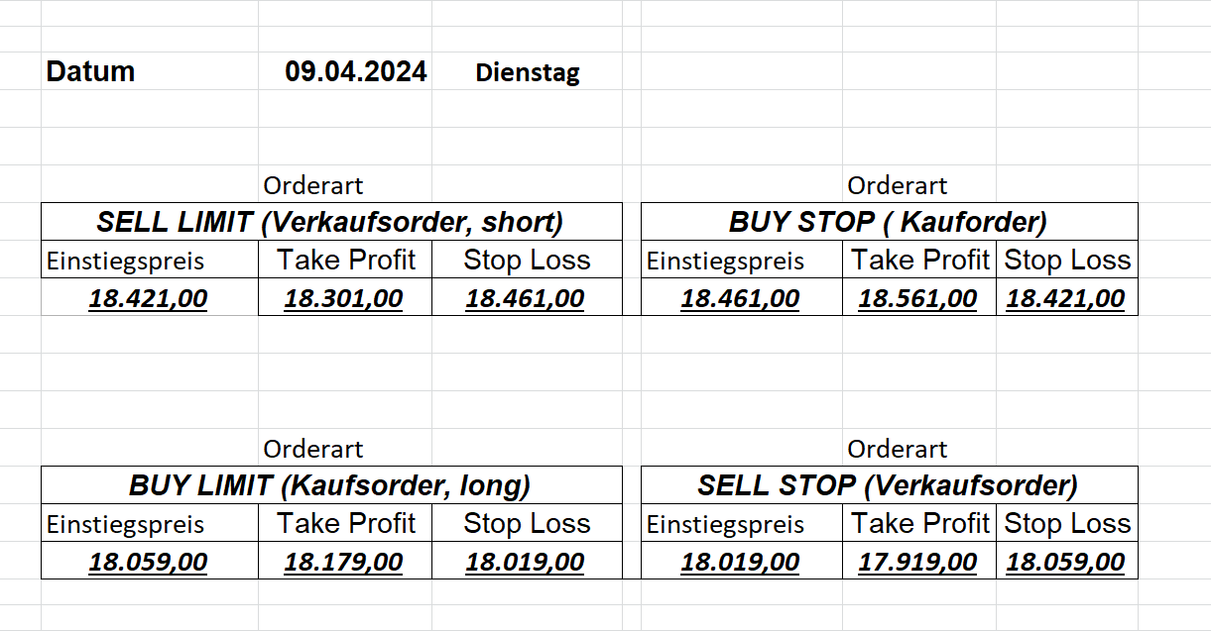The width and height of the screenshot is (1211, 631).
Task: Select the Take Profit value 18.561,00
Action: pos(917,298)
